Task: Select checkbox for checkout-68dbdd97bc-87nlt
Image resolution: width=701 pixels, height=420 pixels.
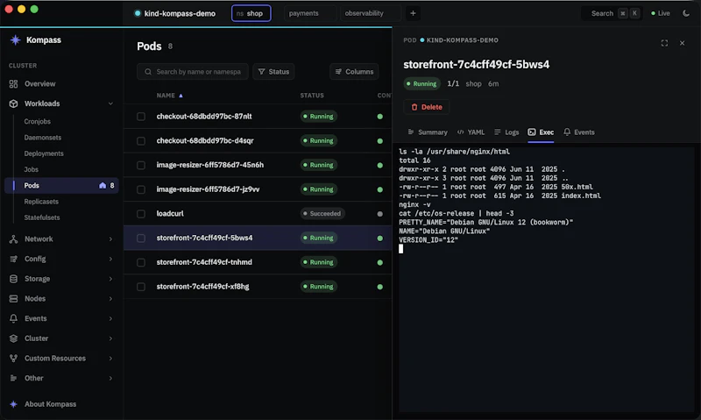Action: pyautogui.click(x=141, y=117)
